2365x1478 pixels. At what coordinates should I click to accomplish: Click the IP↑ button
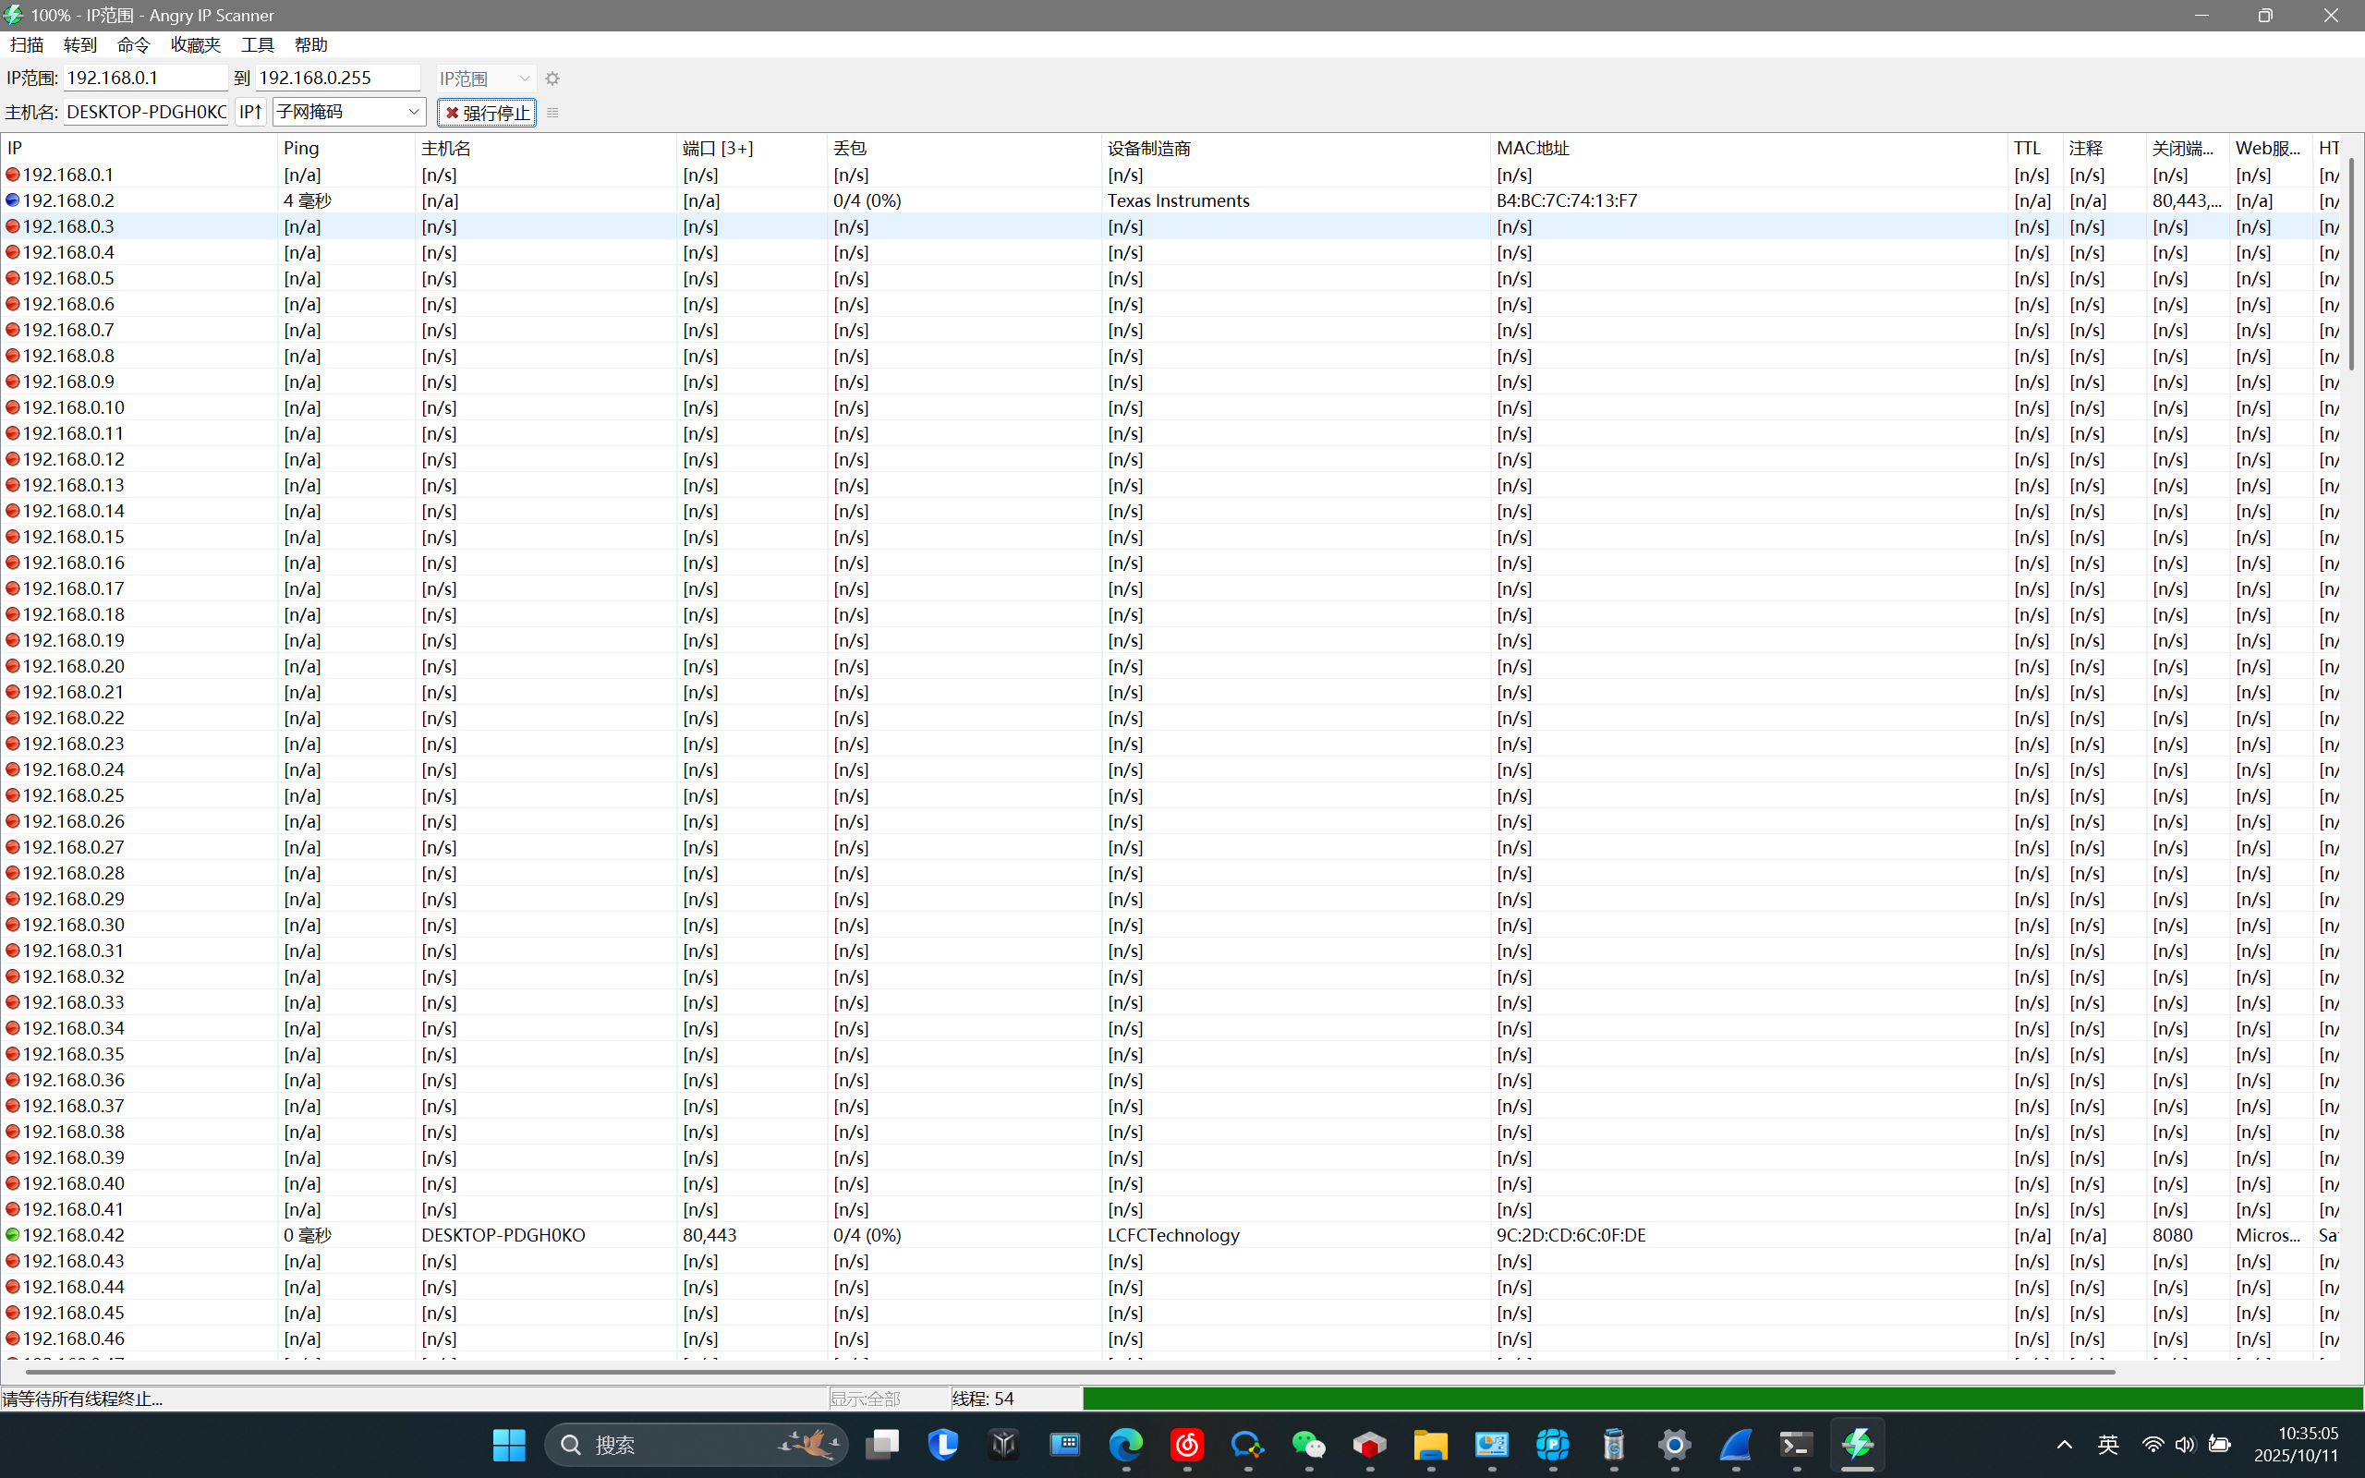point(250,113)
